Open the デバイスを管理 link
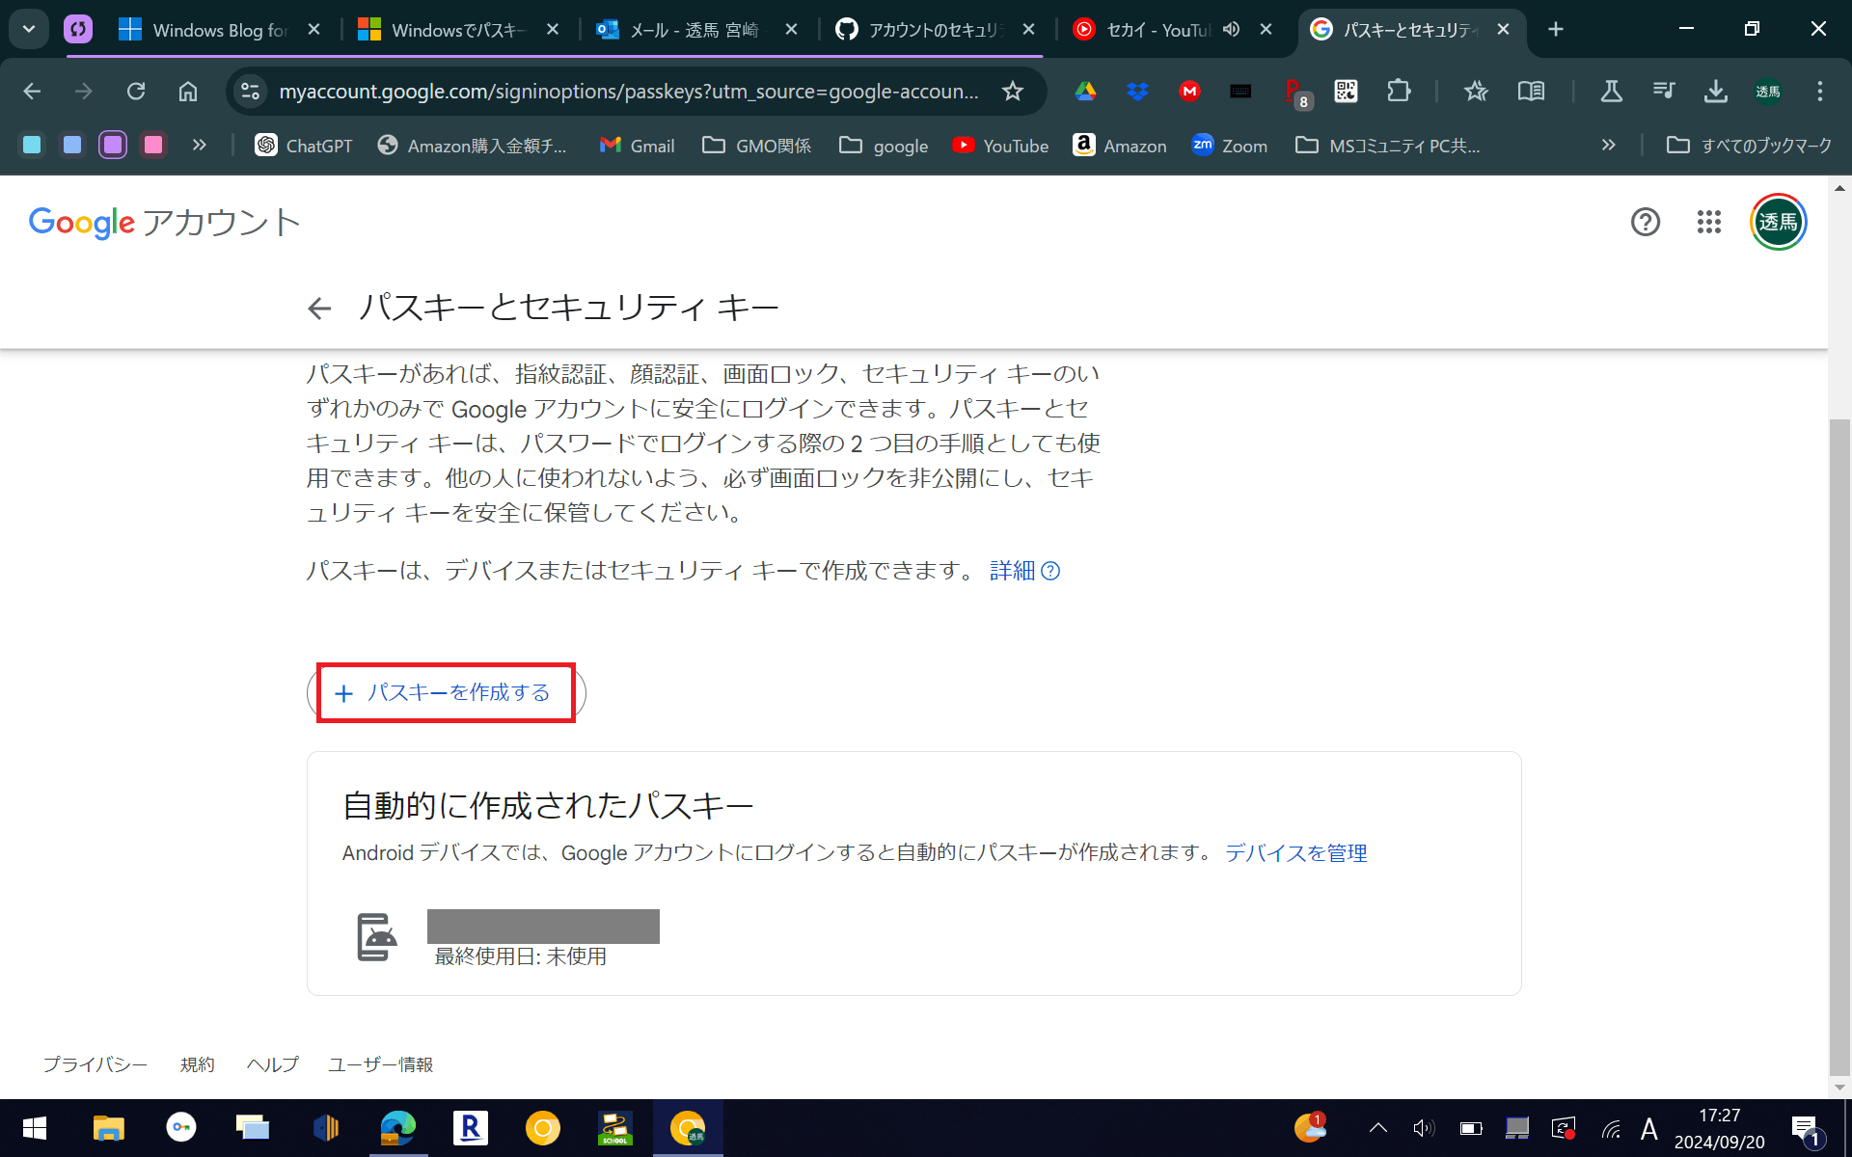The width and height of the screenshot is (1852, 1157). [1295, 853]
